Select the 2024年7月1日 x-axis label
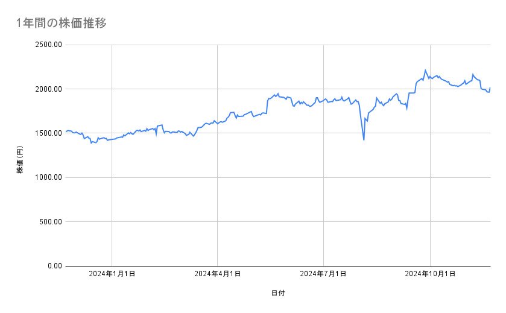 tap(324, 274)
